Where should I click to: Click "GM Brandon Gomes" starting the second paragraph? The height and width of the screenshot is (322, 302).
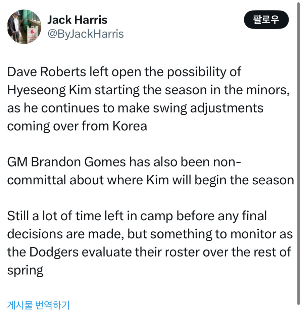point(66,162)
